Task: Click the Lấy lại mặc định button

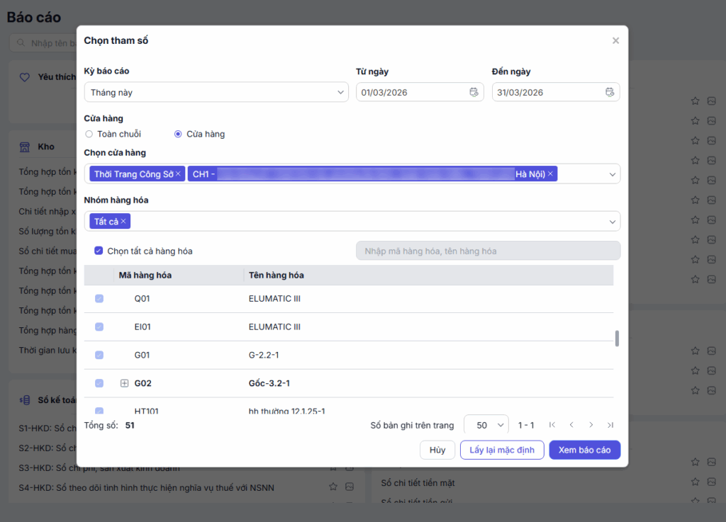Action: coord(502,450)
